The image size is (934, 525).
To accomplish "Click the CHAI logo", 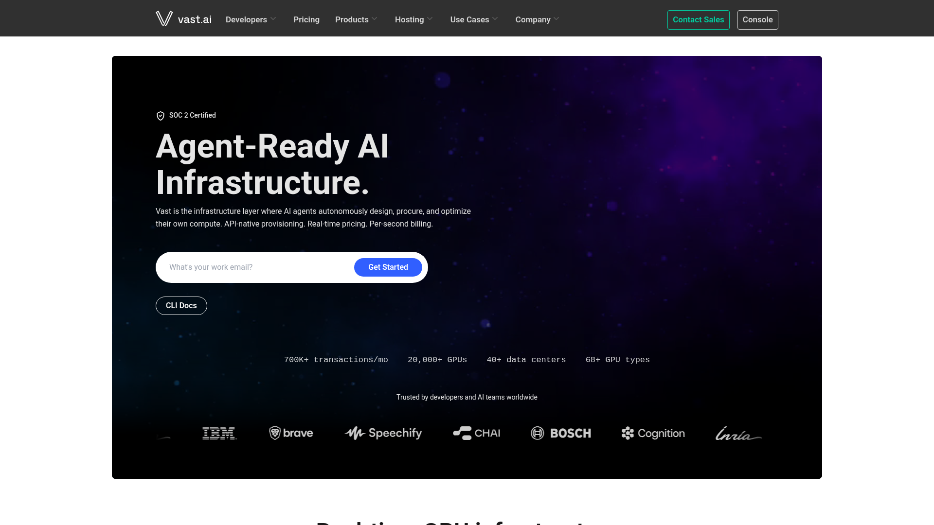I will point(476,433).
